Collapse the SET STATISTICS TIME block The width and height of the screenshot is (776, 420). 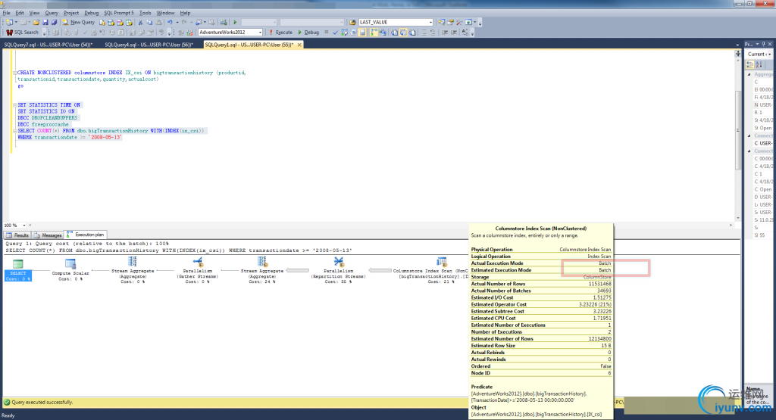(15, 105)
